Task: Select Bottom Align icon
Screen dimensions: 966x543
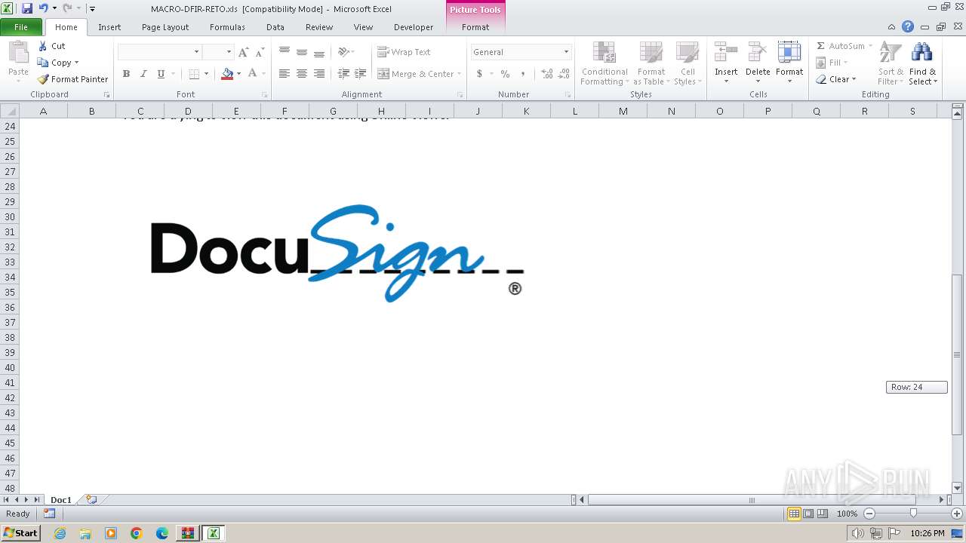Action: [x=319, y=52]
